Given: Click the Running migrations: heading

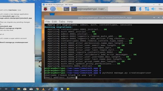Looking at the screenshot, I should tap(59, 27).
